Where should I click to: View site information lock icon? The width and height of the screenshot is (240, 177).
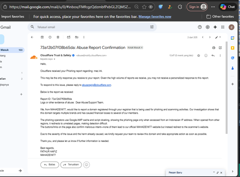tap(5, 7)
